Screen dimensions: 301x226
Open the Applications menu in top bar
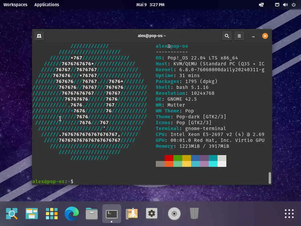(x=47, y=5)
